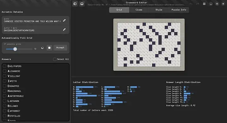
Task: Click the redo arrow icon
Action: 197,4
